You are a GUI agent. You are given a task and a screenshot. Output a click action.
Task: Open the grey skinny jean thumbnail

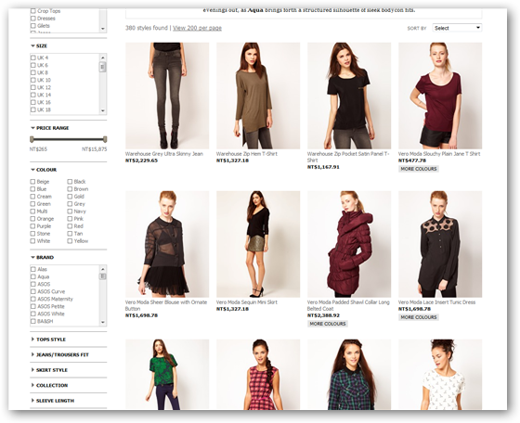tap(167, 96)
